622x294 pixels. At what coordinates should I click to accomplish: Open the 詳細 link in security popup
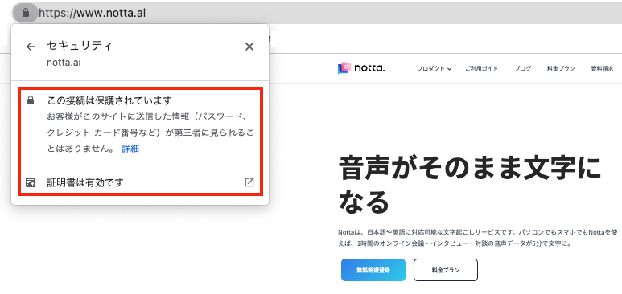(x=130, y=149)
